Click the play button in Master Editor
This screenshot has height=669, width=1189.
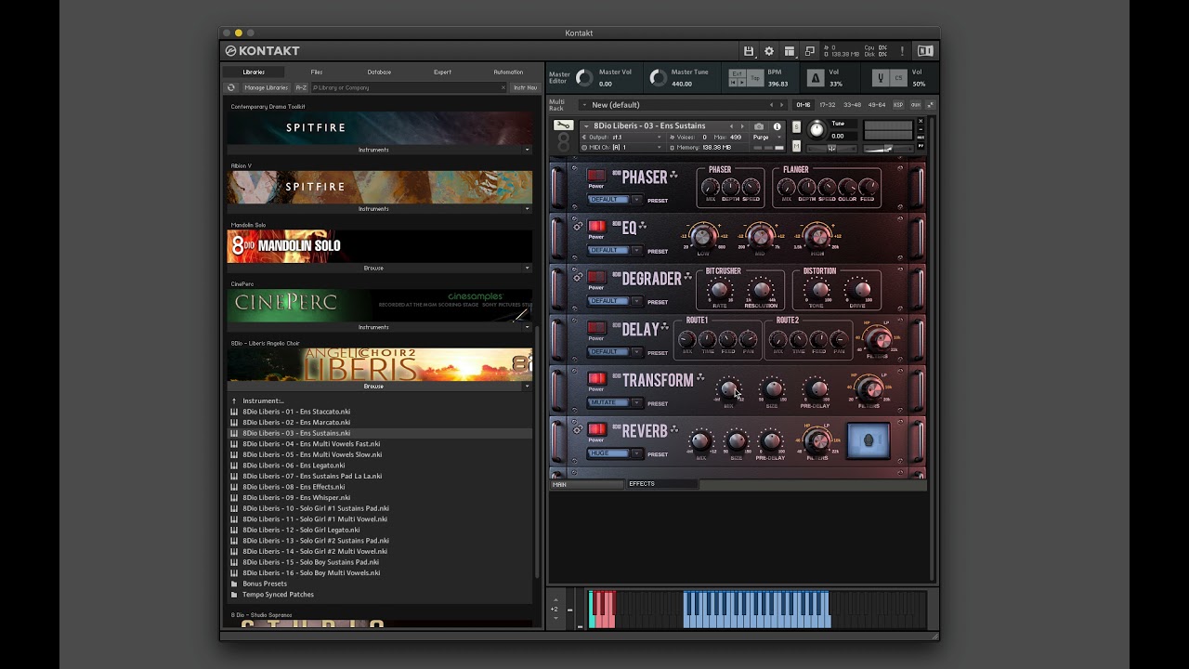coord(741,83)
